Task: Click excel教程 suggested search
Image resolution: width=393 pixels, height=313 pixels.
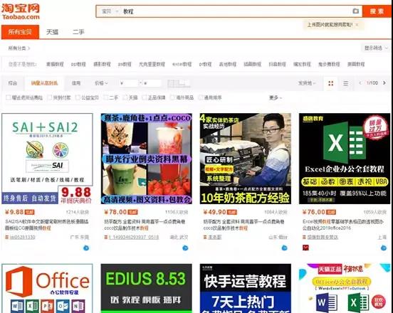Action: click(x=182, y=64)
